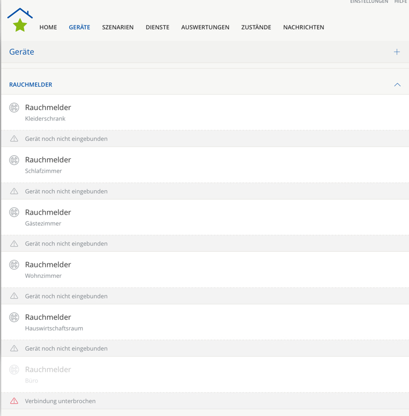This screenshot has width=409, height=416.
Task: Click warning triangle below Kleiderschrank detector
Action: click(x=14, y=139)
